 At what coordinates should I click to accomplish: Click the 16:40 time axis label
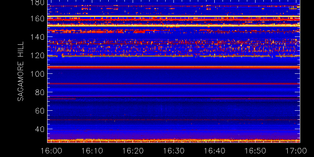[x=214, y=151]
